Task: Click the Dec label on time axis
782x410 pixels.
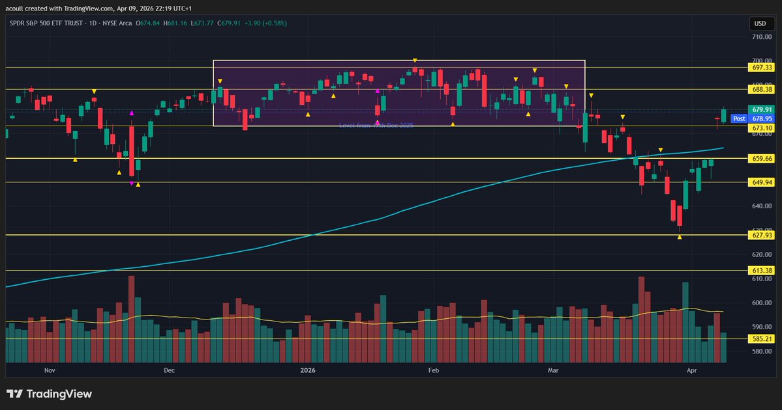Action: 169,370
